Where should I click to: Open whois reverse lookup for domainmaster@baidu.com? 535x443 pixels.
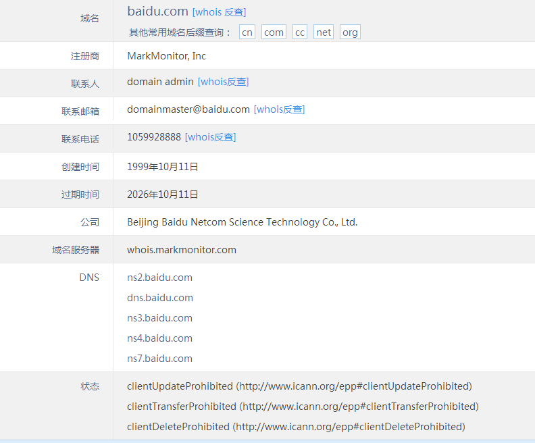point(279,109)
